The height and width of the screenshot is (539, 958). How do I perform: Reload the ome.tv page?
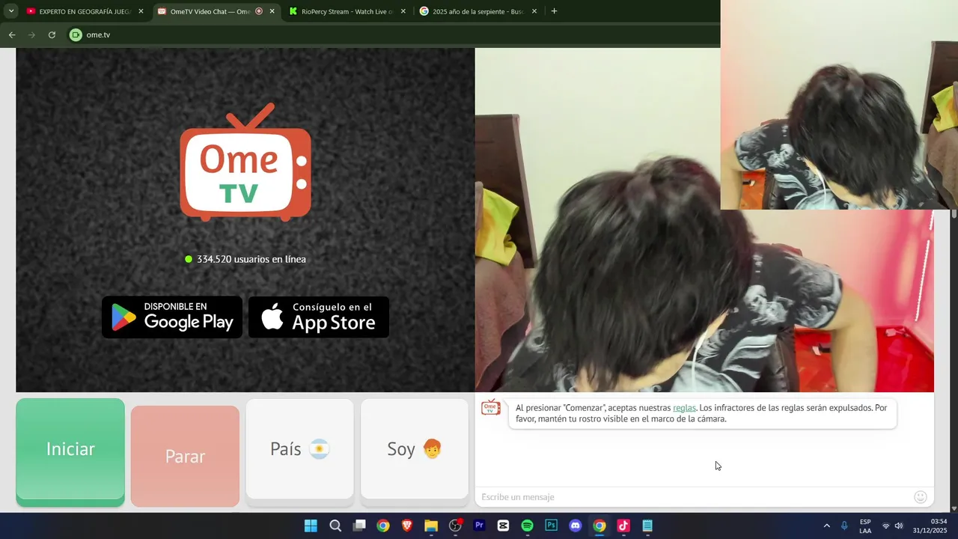pos(52,34)
